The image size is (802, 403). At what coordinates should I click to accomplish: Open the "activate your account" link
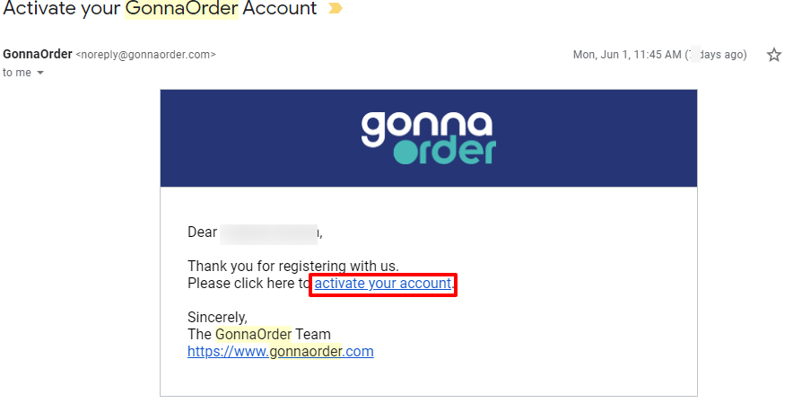pos(382,284)
